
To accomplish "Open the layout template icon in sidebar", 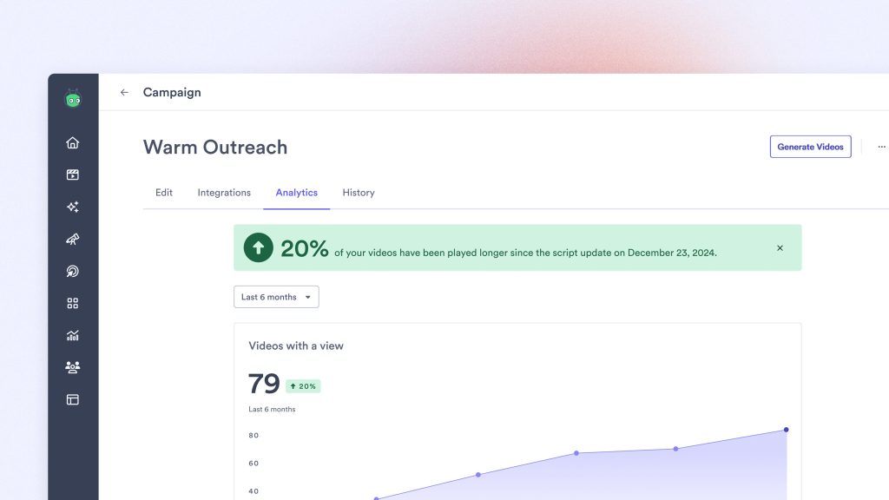I will (x=73, y=399).
